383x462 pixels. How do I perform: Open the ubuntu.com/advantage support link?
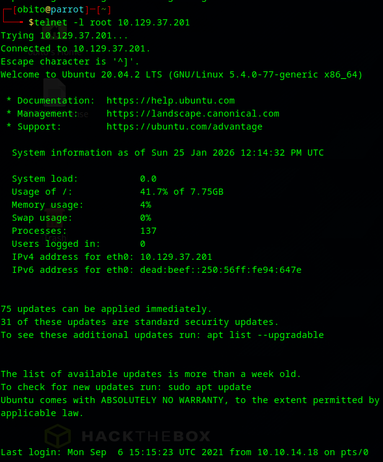[184, 127]
